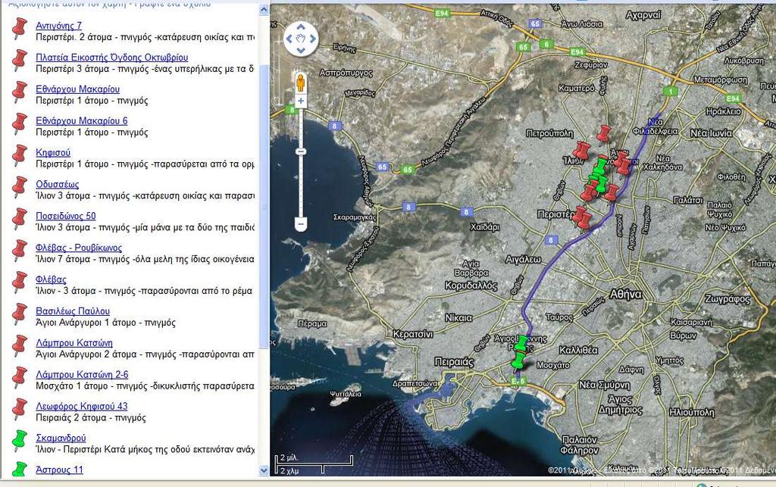Click the Κερατσίνι label on the map
The height and width of the screenshot is (487, 776).
click(x=413, y=334)
